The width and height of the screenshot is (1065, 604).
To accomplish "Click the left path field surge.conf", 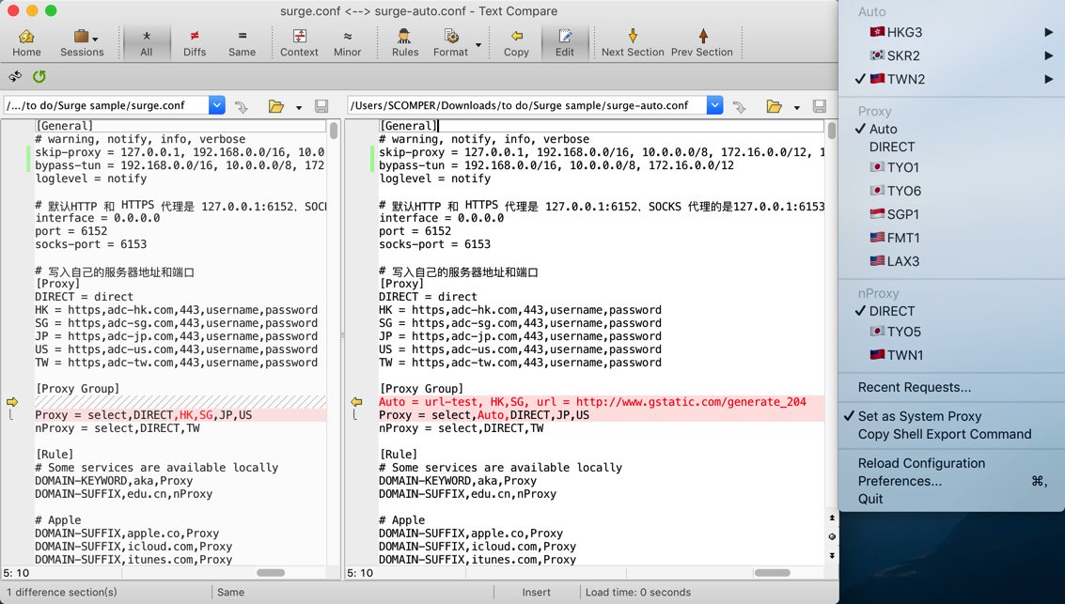I will [106, 105].
